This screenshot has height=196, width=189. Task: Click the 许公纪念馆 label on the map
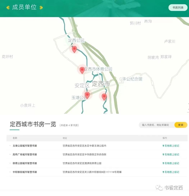coord(132,79)
